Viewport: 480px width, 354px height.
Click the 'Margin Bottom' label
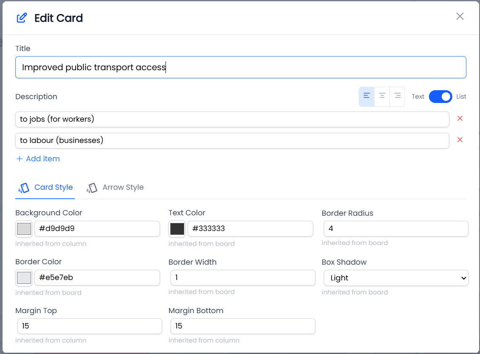(196, 311)
